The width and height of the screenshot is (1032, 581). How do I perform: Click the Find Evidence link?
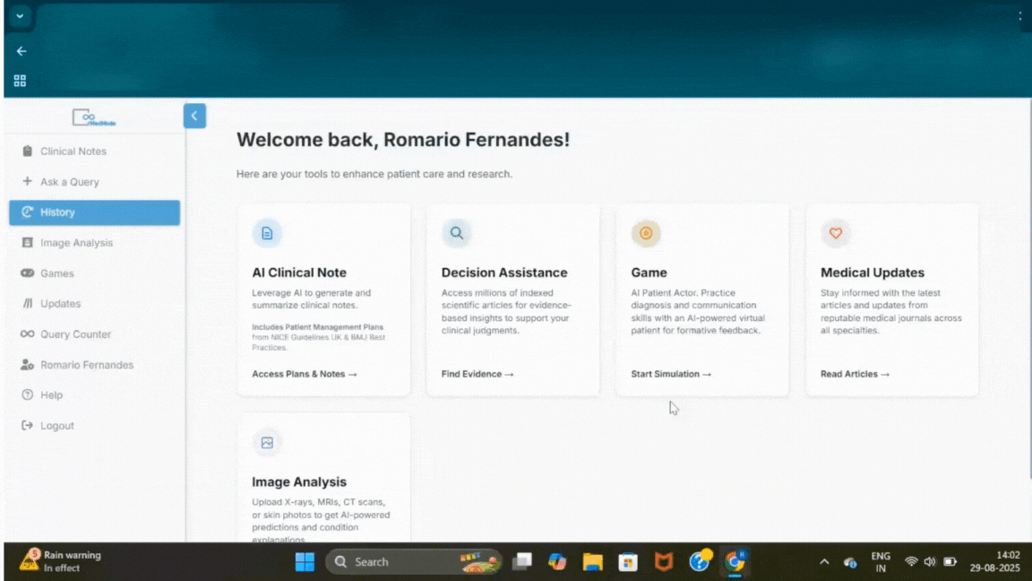pos(477,374)
